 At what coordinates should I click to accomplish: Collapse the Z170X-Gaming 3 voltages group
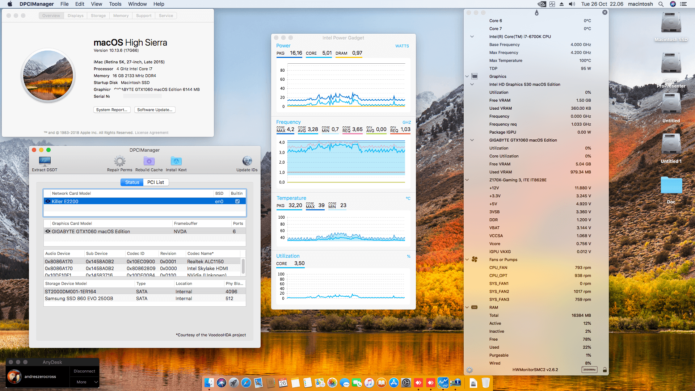[467, 180]
